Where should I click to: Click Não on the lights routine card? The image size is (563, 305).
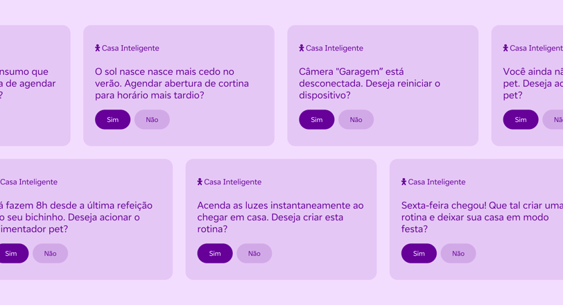point(254,253)
